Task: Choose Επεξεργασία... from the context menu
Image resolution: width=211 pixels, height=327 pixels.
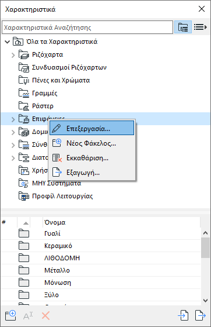Action: pos(92,129)
